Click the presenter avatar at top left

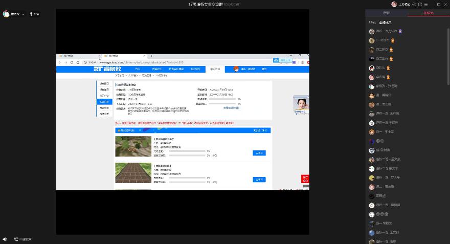coord(6,14)
